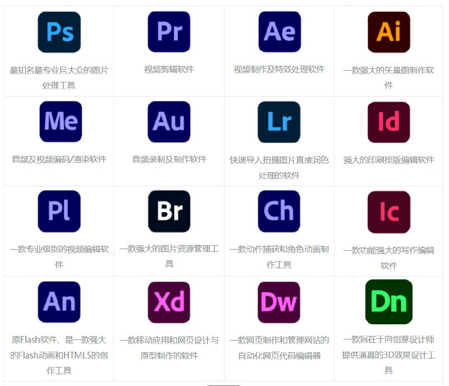Image resolution: width=449 pixels, height=386 pixels.
Task: Open the Dimension (Dn) icon
Action: click(389, 301)
